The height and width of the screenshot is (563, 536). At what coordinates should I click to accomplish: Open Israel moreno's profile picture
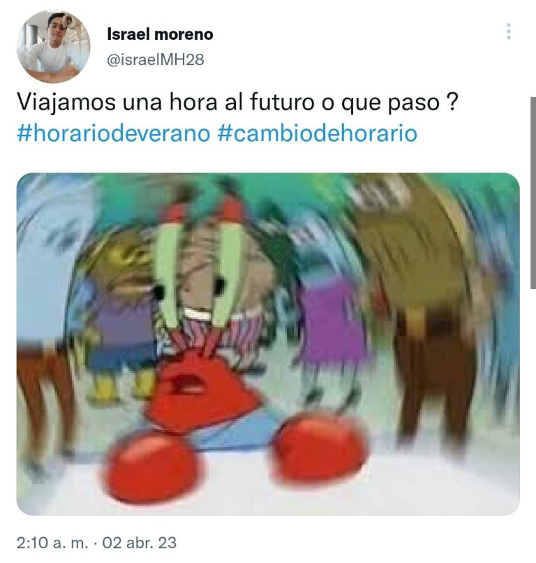[x=54, y=46]
